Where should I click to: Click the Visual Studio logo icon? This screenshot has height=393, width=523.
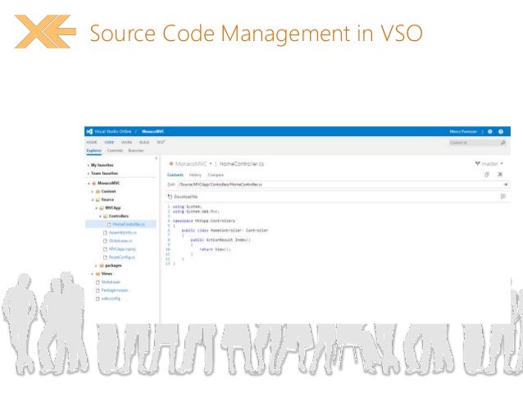point(89,131)
